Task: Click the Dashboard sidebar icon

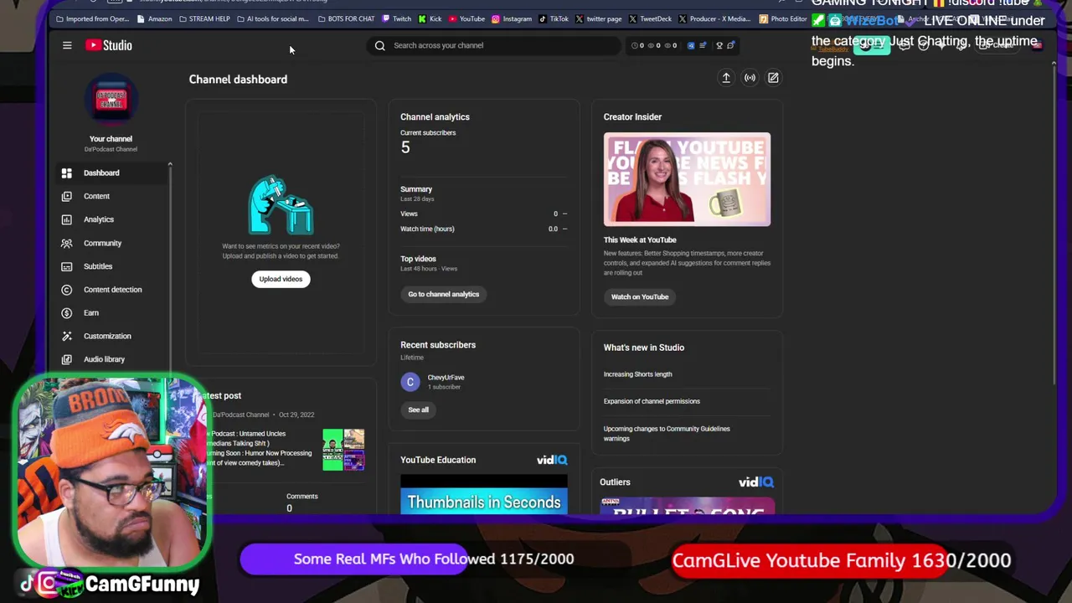Action: 66,173
